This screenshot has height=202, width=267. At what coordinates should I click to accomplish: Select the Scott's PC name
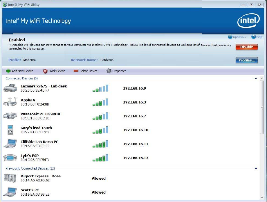coord(30,190)
